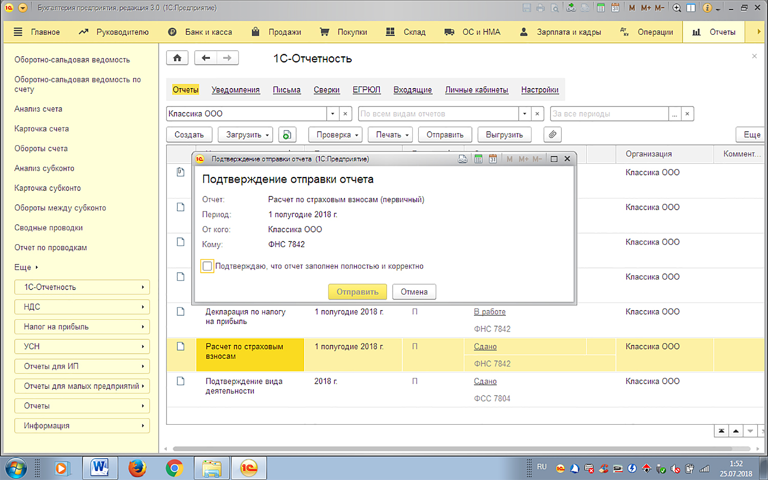Open the Классика ООО organization dropdown arrow
The height and width of the screenshot is (480, 768).
tap(333, 114)
